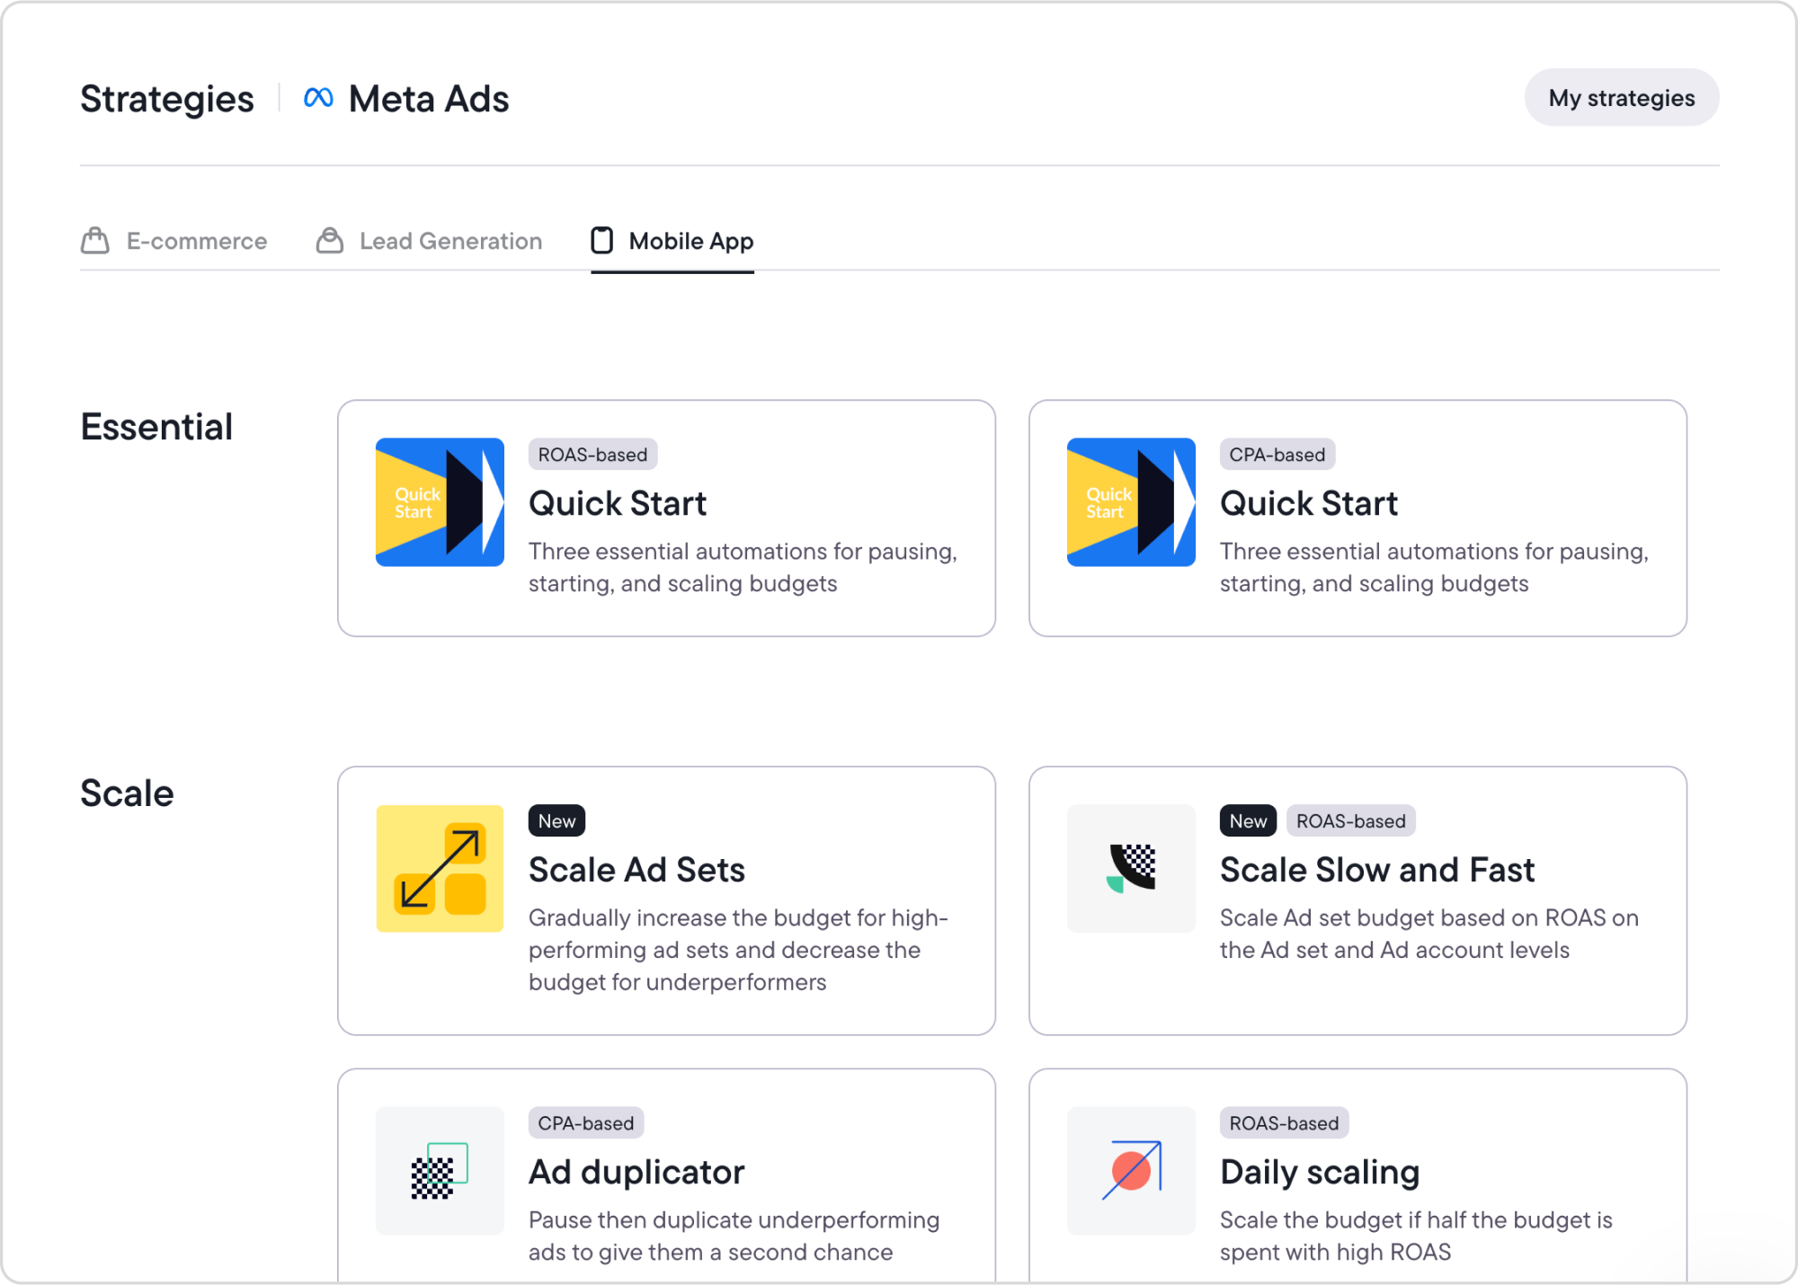The width and height of the screenshot is (1798, 1285).
Task: Click the Lead Generation tab icon
Action: tap(330, 241)
